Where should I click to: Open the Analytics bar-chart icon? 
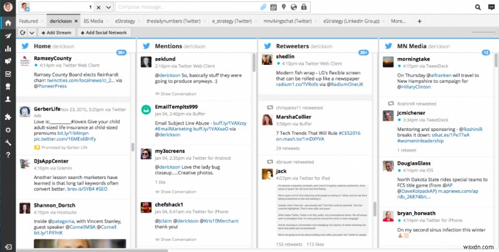click(x=8, y=49)
